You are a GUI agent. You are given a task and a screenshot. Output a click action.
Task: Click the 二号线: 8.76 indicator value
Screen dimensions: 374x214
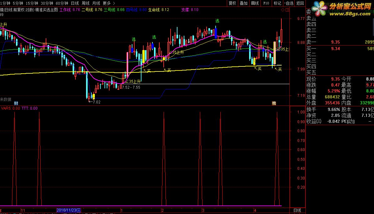(92, 10)
